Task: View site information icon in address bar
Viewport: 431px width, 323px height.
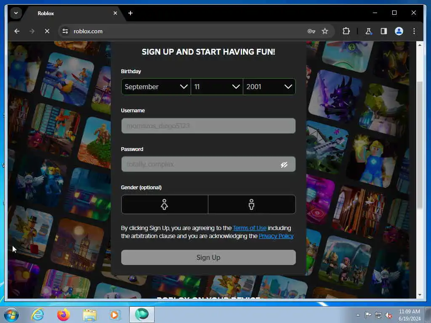Action: pos(65,31)
